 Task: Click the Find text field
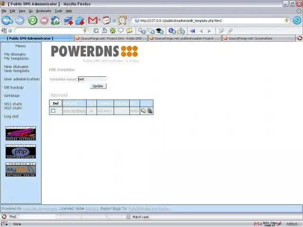pyautogui.click(x=38, y=217)
